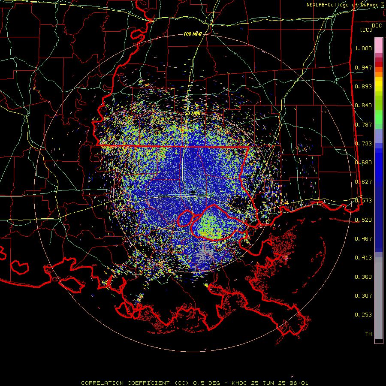The width and height of the screenshot is (386, 386).
Task: Click the [CC] label above color bar
Action: tap(366, 30)
